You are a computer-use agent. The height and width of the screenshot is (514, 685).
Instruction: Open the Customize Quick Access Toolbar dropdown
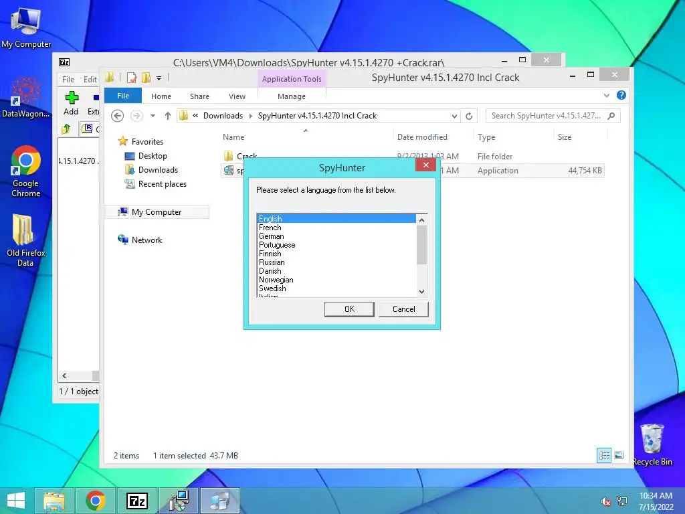(x=159, y=78)
